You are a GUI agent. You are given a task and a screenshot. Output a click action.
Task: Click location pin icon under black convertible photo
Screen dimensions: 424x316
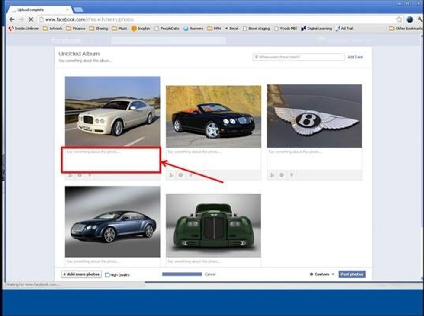pos(191,175)
